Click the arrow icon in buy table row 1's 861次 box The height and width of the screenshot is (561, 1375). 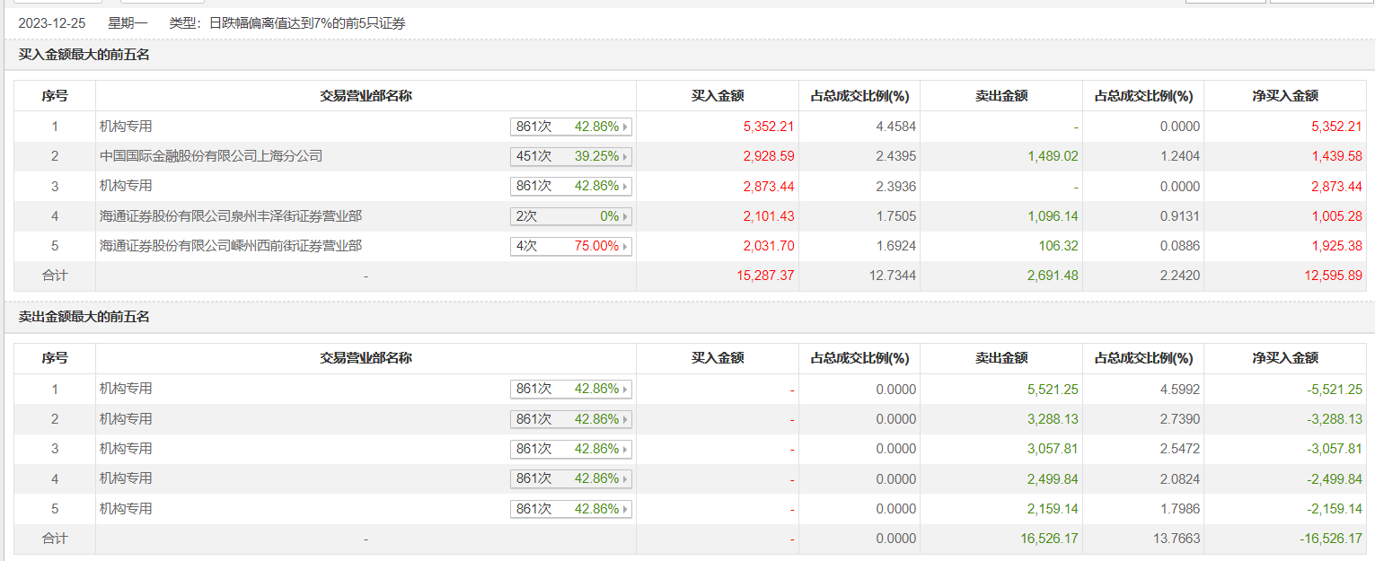(x=625, y=127)
